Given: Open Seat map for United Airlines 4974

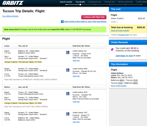Looking at the screenshot, I should point(76,101).
